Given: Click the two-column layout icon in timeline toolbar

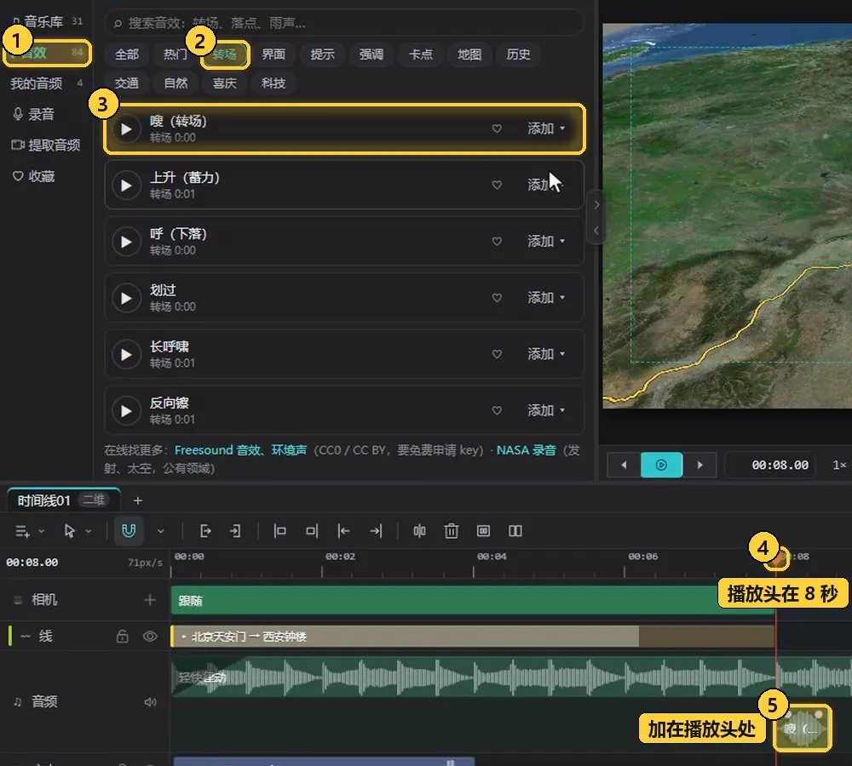Looking at the screenshot, I should (x=515, y=531).
